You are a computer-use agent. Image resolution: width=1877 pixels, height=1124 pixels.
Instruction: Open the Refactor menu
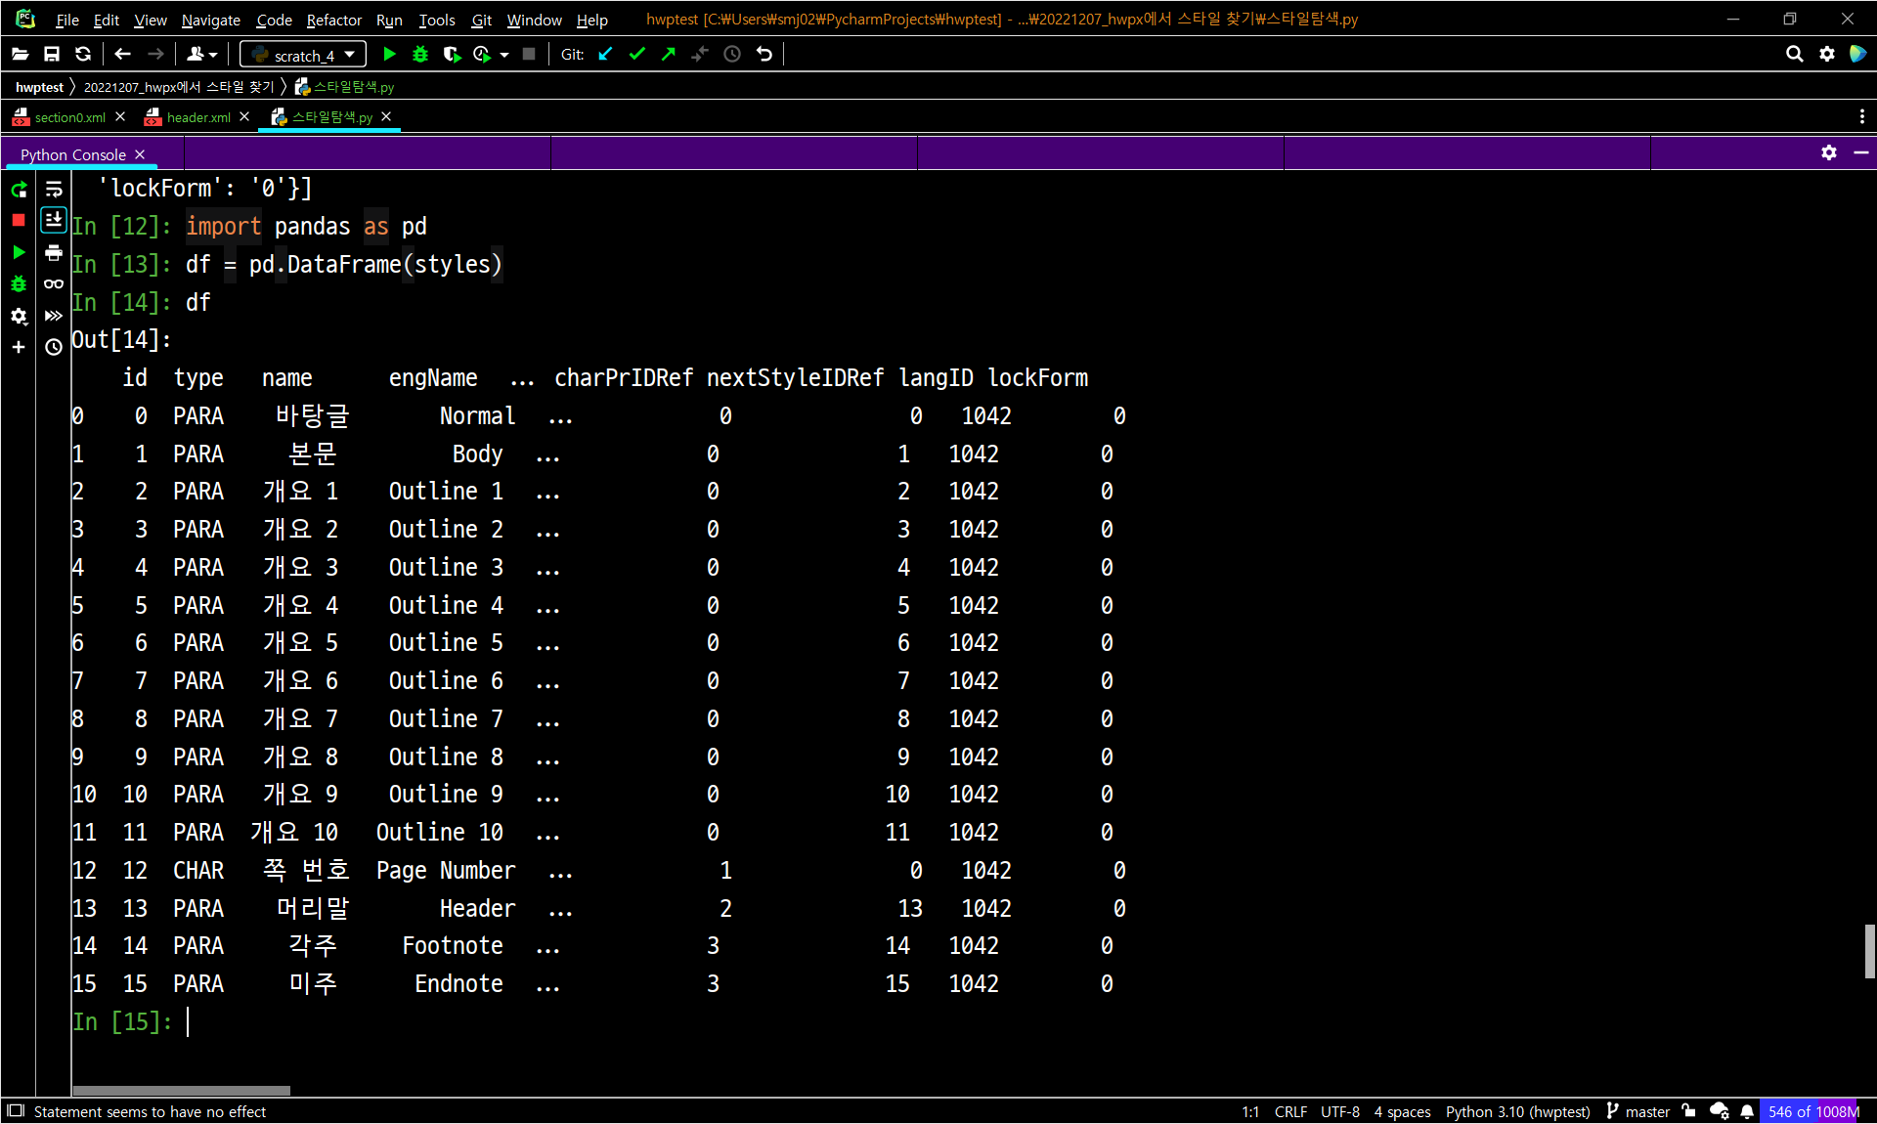pos(333,20)
